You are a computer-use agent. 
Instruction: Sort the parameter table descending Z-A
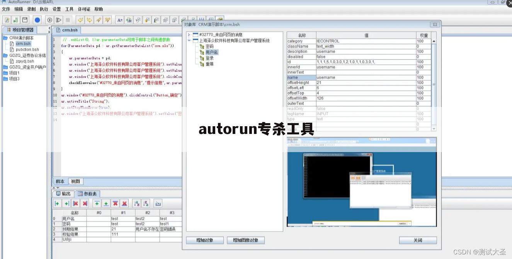(146, 203)
